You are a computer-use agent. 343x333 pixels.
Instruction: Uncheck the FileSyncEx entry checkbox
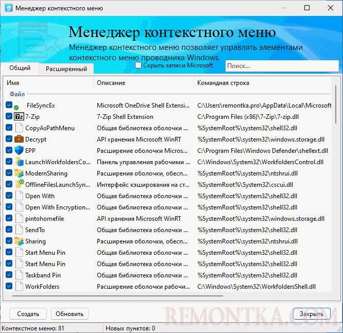coord(9,105)
